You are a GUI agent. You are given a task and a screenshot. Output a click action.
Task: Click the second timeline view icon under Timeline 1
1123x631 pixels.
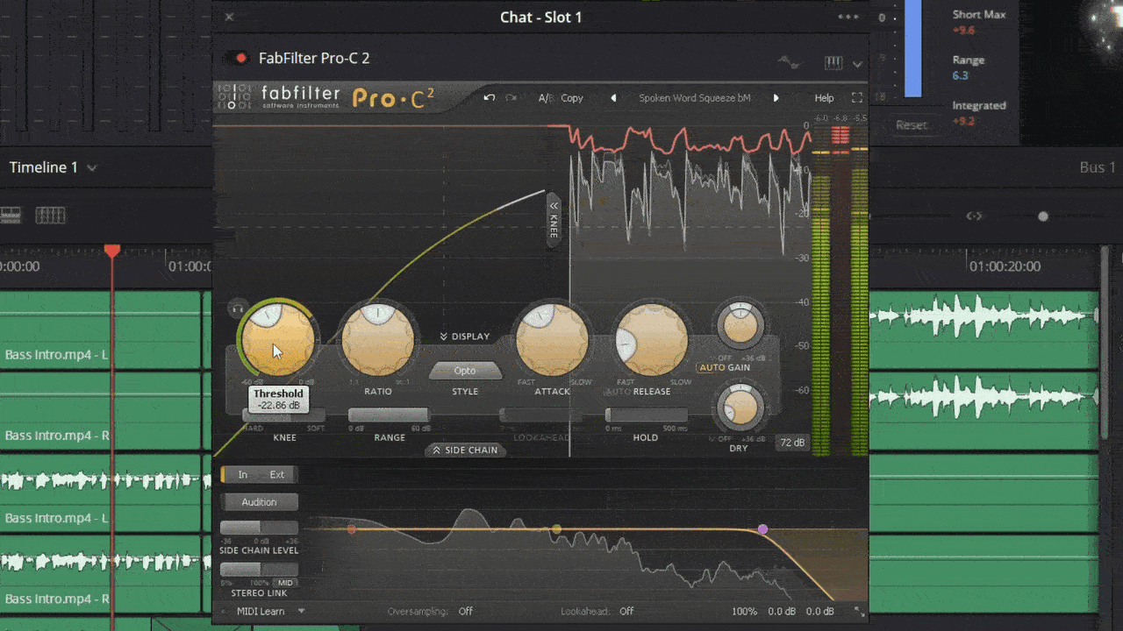[x=50, y=216]
